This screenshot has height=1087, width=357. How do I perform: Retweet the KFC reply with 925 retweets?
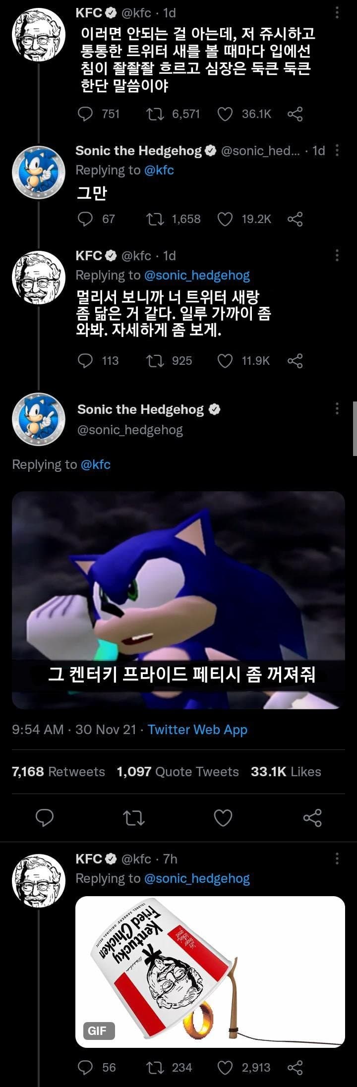click(156, 360)
